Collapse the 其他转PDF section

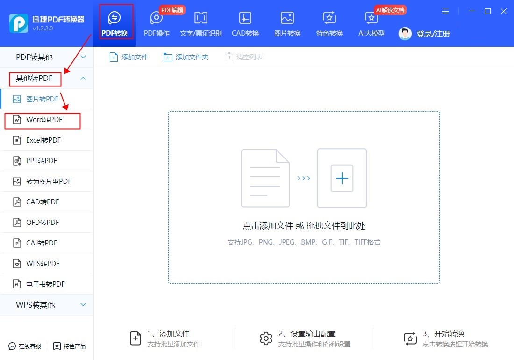pyautogui.click(x=83, y=79)
